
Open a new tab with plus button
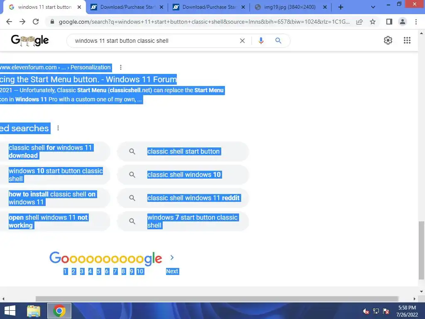[341, 7]
